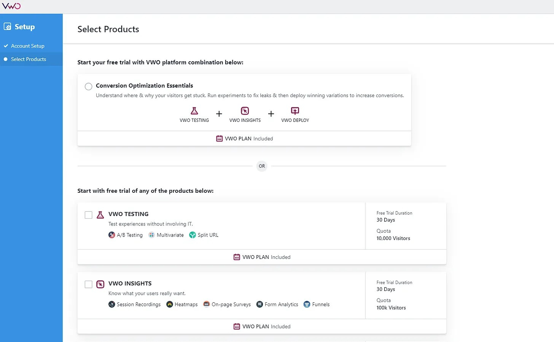Click the VWO DEPLOY label in Essentials card
Viewport: 554px width, 342px height.
[x=295, y=120]
